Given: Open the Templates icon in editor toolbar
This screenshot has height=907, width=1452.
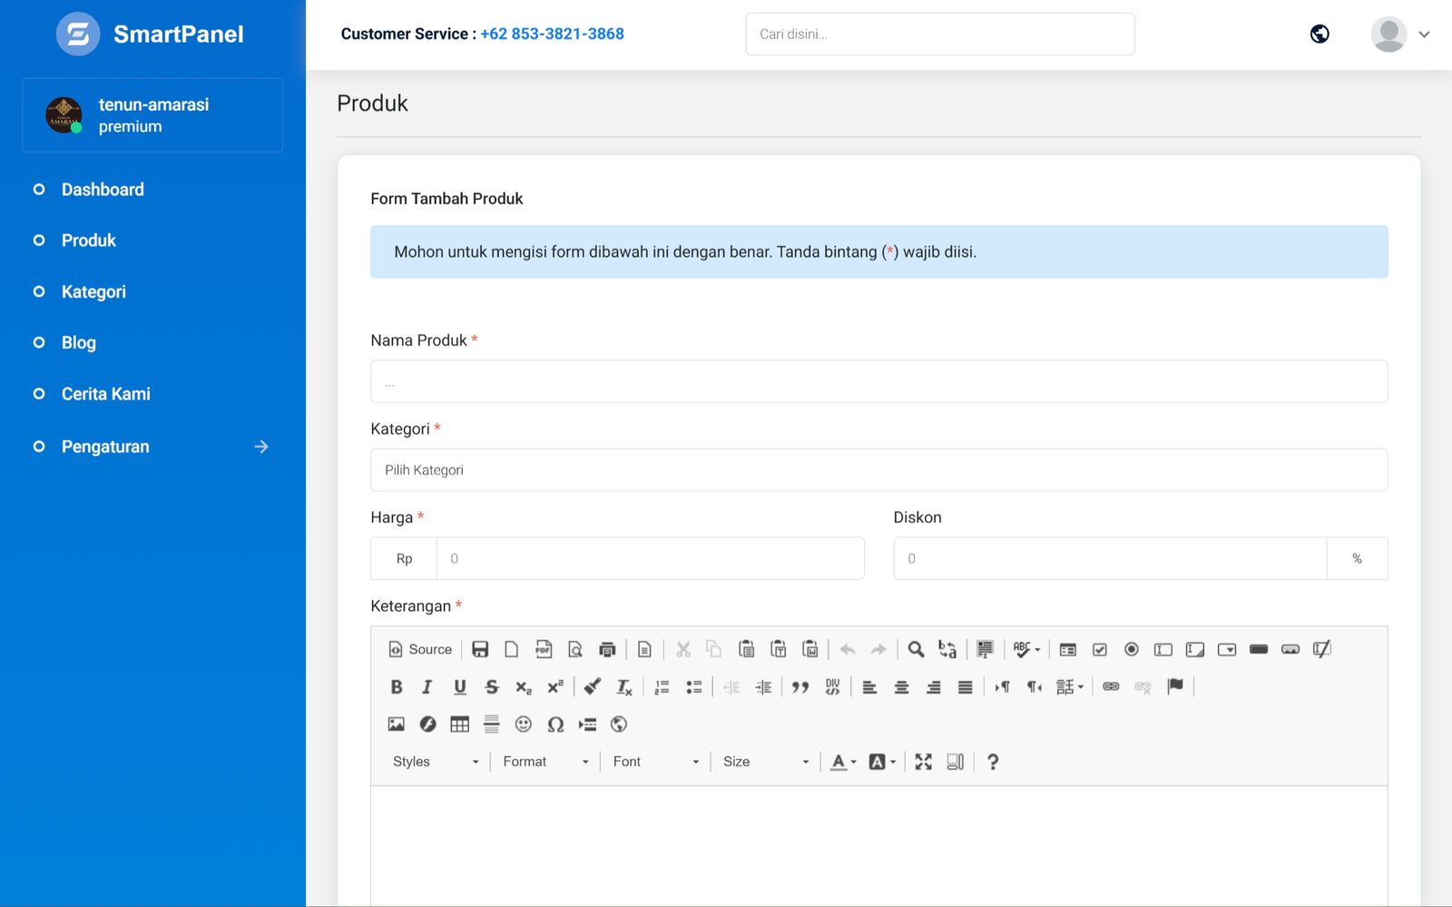Looking at the screenshot, I should (x=644, y=649).
